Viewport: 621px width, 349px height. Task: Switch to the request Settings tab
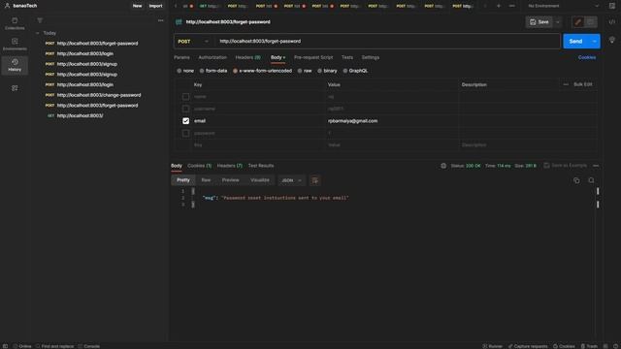coord(371,57)
